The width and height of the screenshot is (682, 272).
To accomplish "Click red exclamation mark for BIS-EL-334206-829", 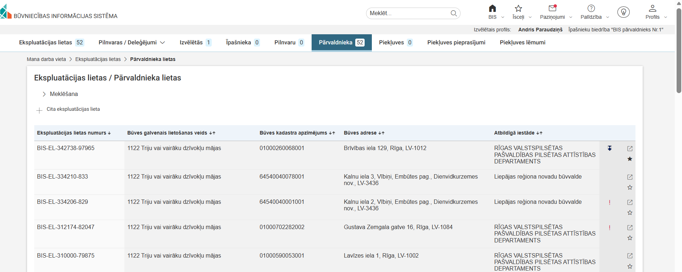I will point(610,202).
